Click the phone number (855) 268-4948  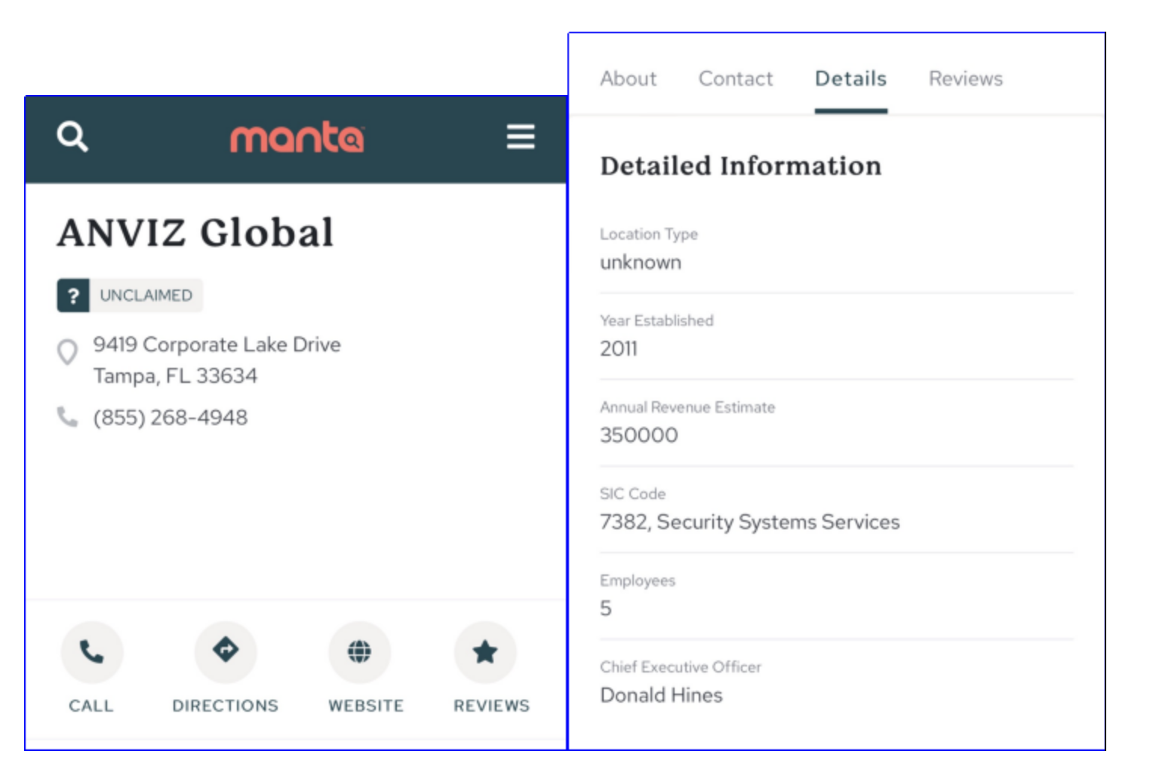pos(171,418)
